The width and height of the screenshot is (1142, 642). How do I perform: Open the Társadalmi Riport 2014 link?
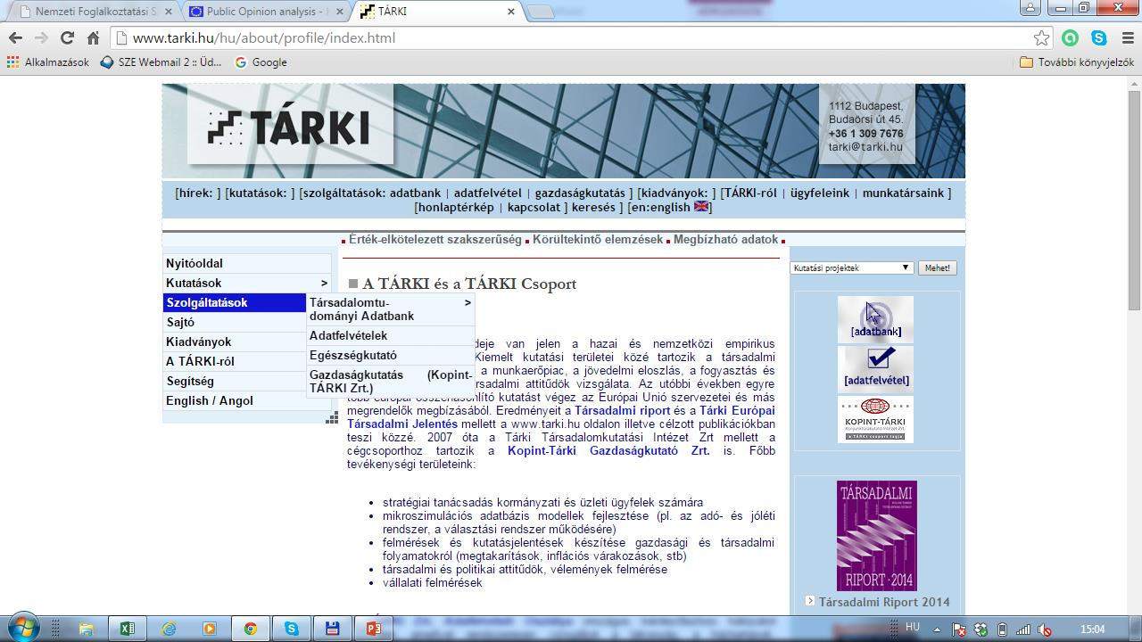pos(884,602)
